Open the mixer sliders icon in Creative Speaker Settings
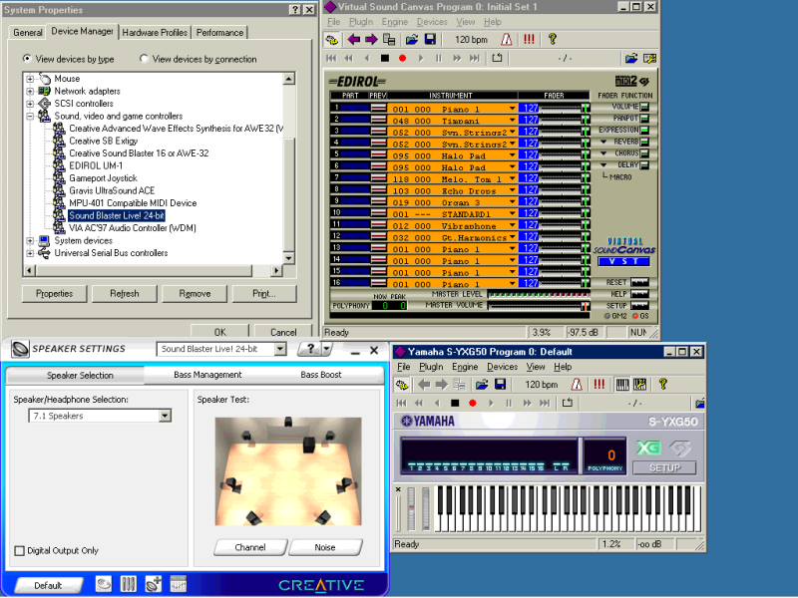Screen dimensions: 798x598 pyautogui.click(x=129, y=584)
